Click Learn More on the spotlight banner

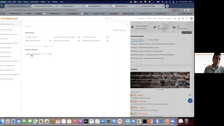(x=136, y=85)
